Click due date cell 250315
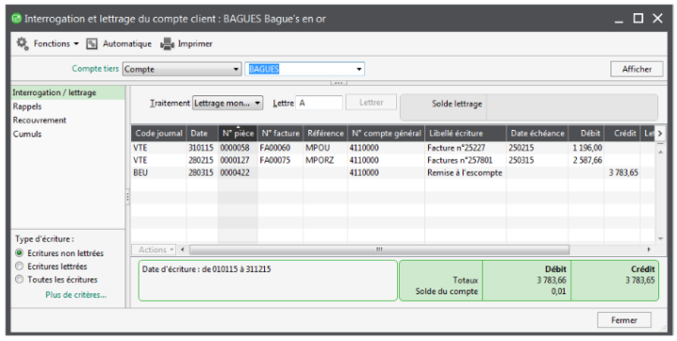Viewport: 677px width, 341px height. point(522,160)
